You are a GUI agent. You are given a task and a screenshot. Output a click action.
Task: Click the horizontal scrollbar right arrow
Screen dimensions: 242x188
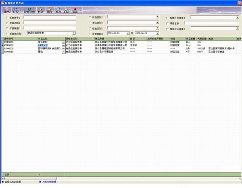[240, 179]
